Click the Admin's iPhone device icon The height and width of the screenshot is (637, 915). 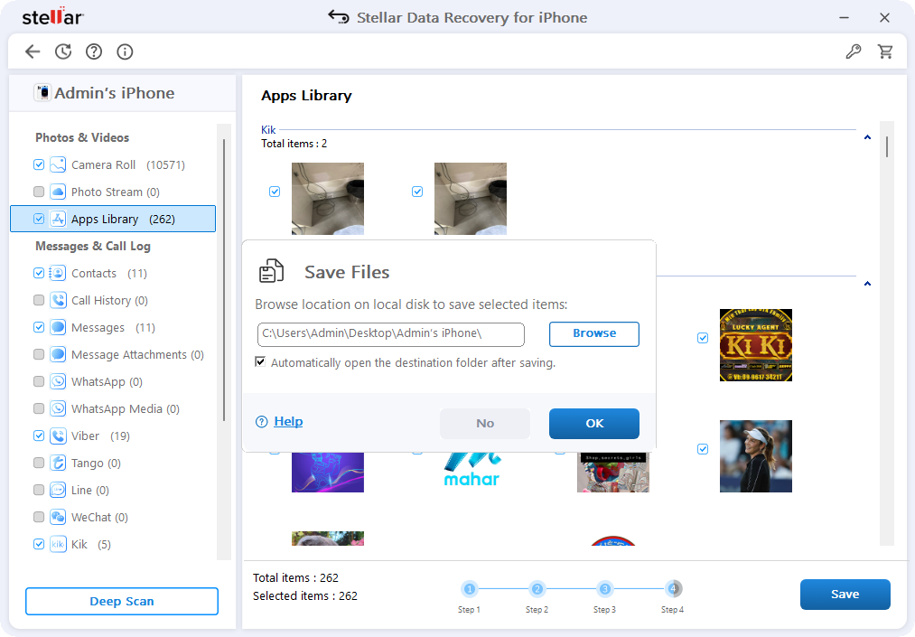click(42, 93)
